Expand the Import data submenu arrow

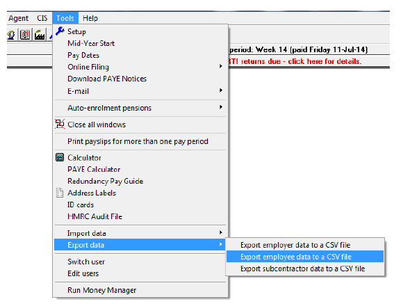pos(221,232)
